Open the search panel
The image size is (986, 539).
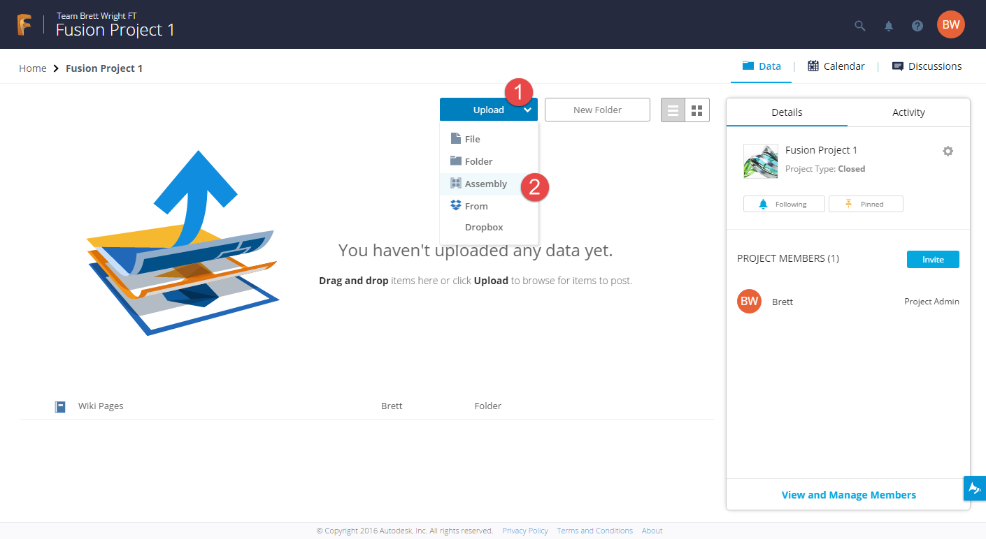(859, 25)
